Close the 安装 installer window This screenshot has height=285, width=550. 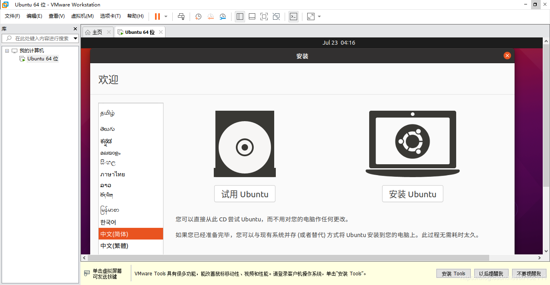tap(507, 56)
